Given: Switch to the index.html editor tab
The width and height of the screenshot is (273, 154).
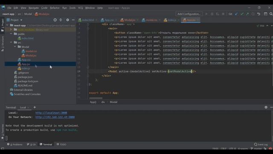Looking at the screenshot, I should click(x=88, y=20).
